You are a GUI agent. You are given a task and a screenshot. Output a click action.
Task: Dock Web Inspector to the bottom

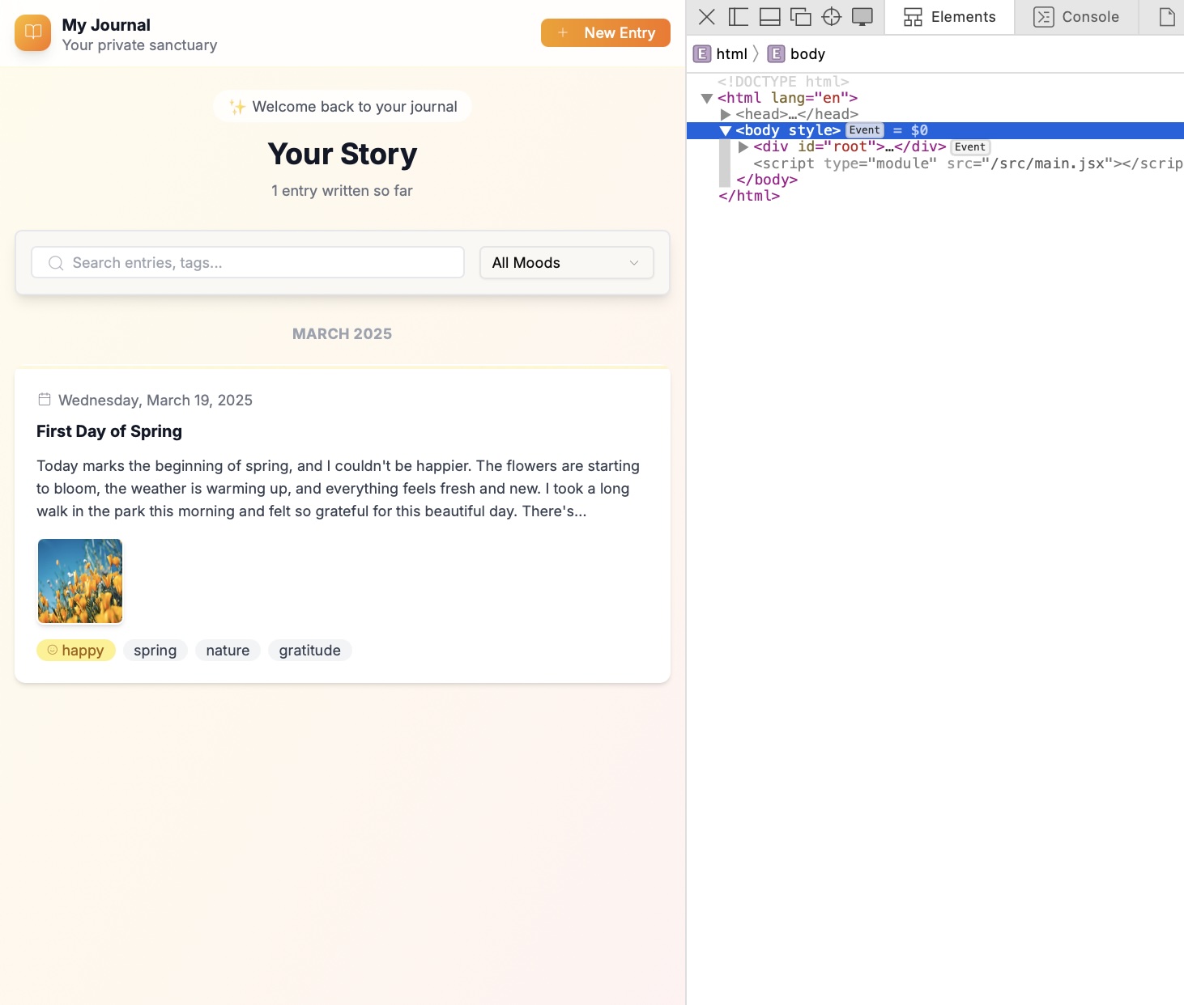(x=769, y=17)
